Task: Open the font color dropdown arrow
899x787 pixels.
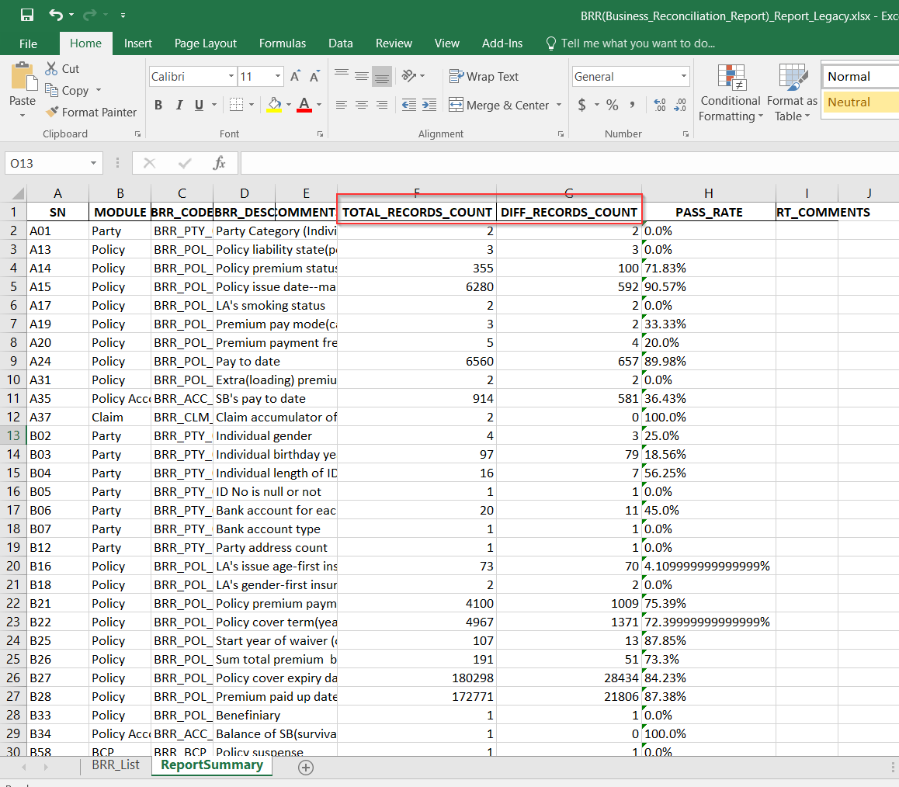Action: click(x=319, y=105)
